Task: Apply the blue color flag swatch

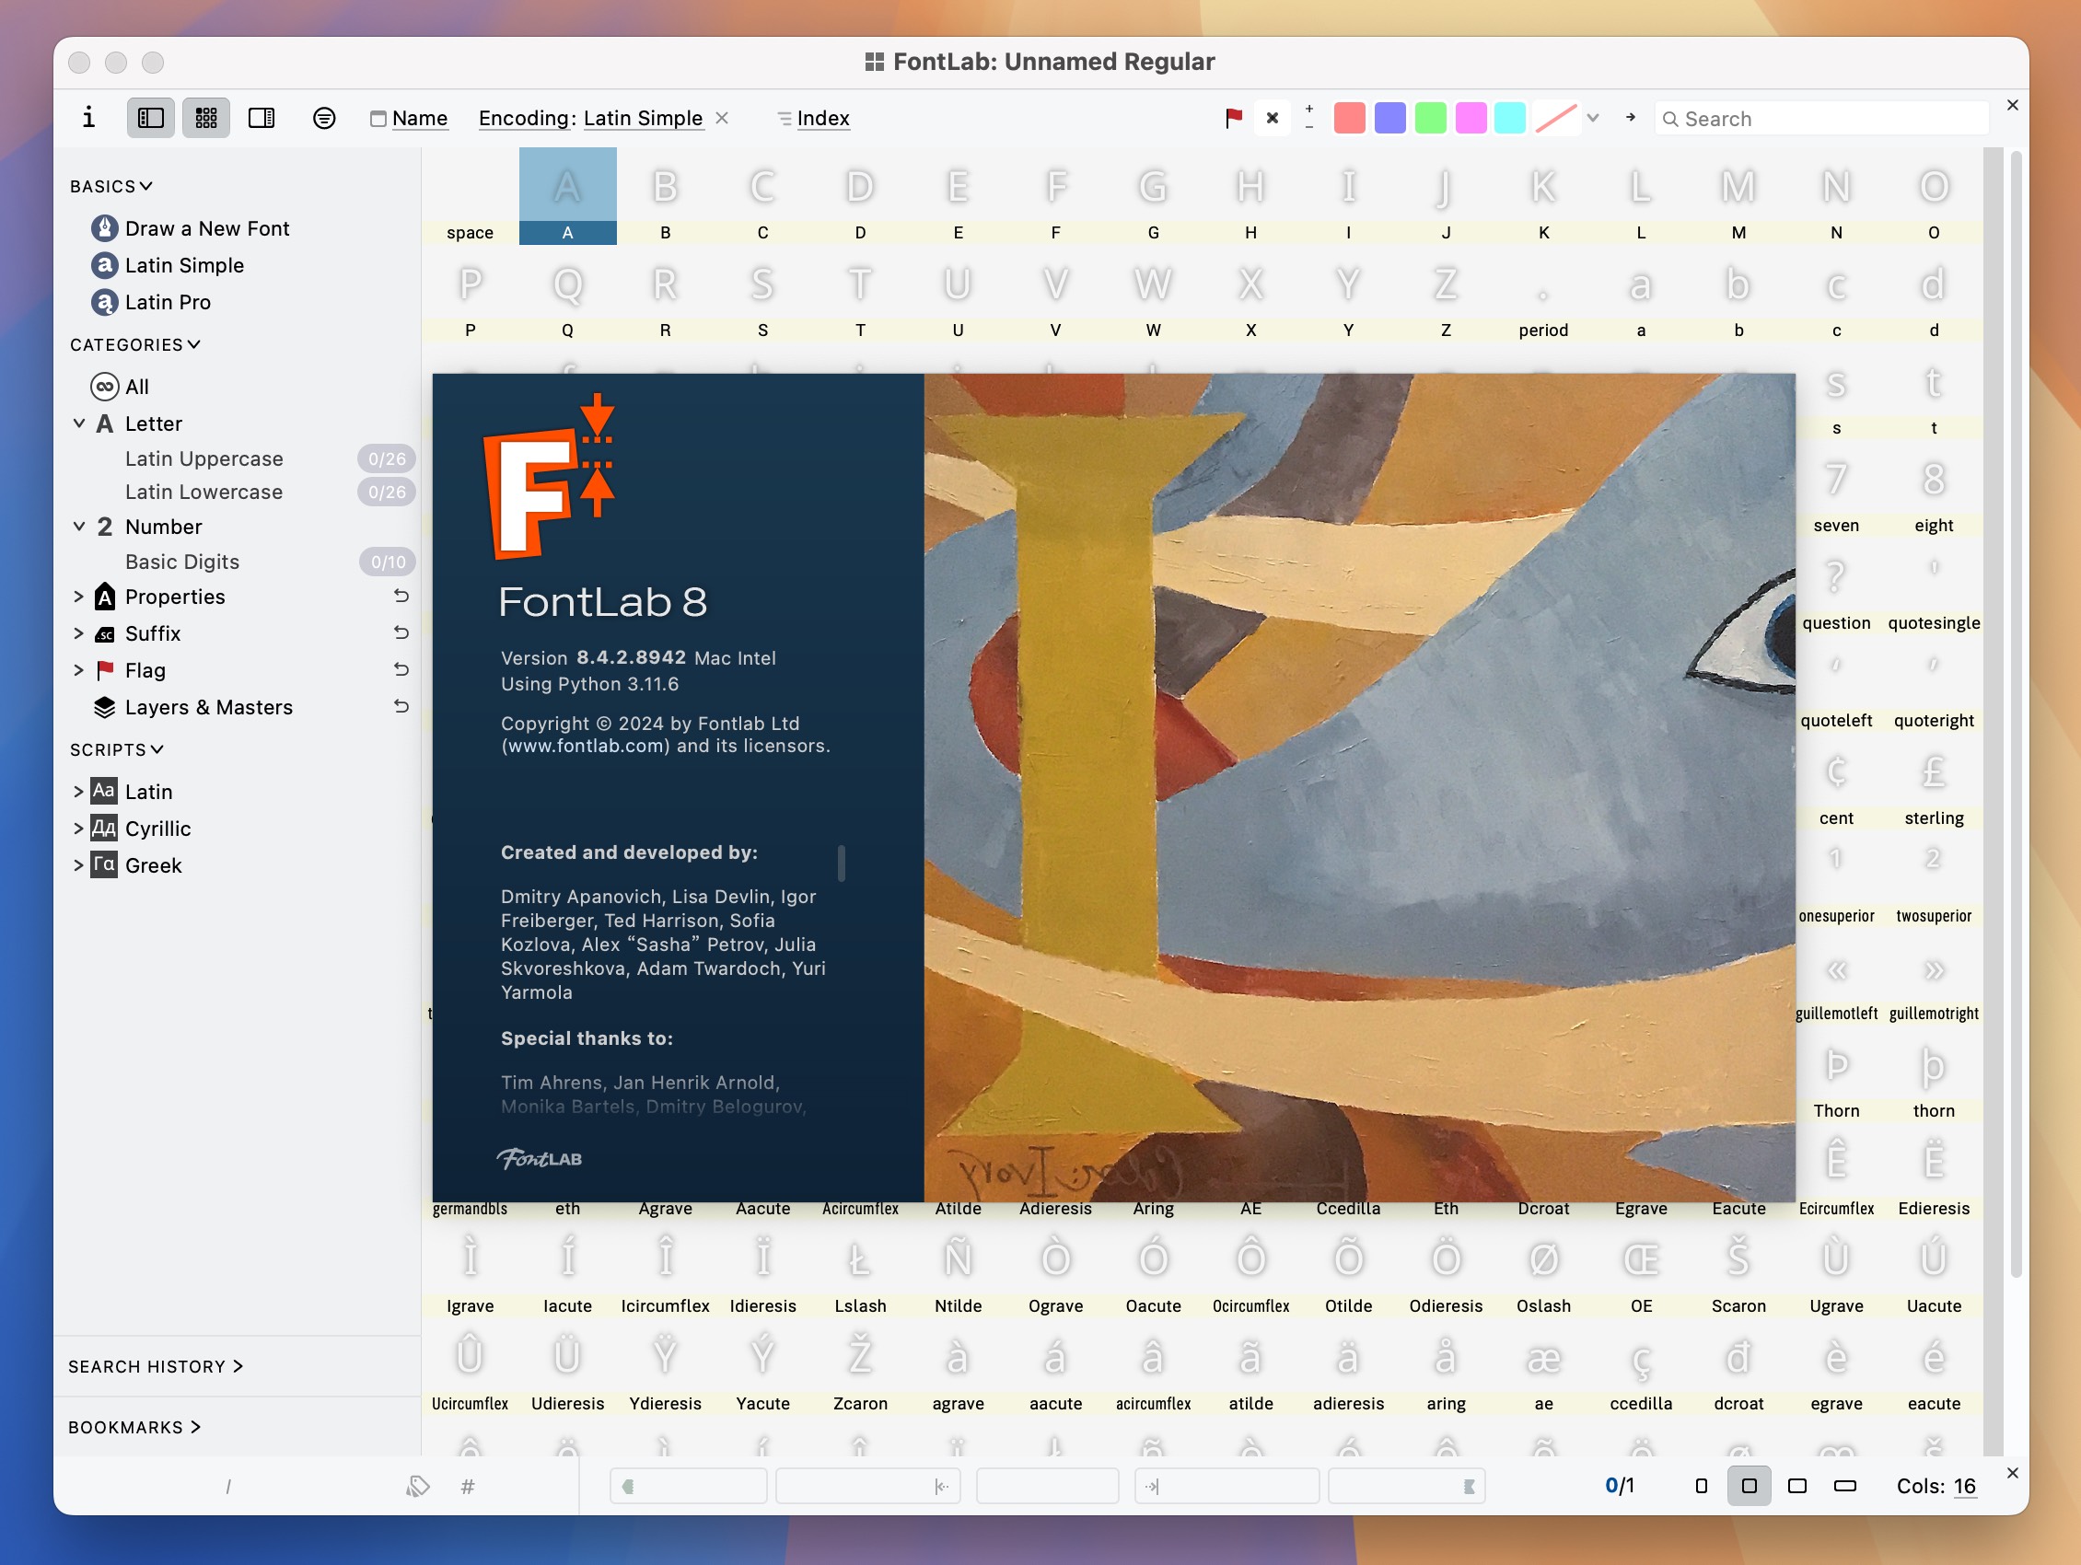Action: point(1389,118)
